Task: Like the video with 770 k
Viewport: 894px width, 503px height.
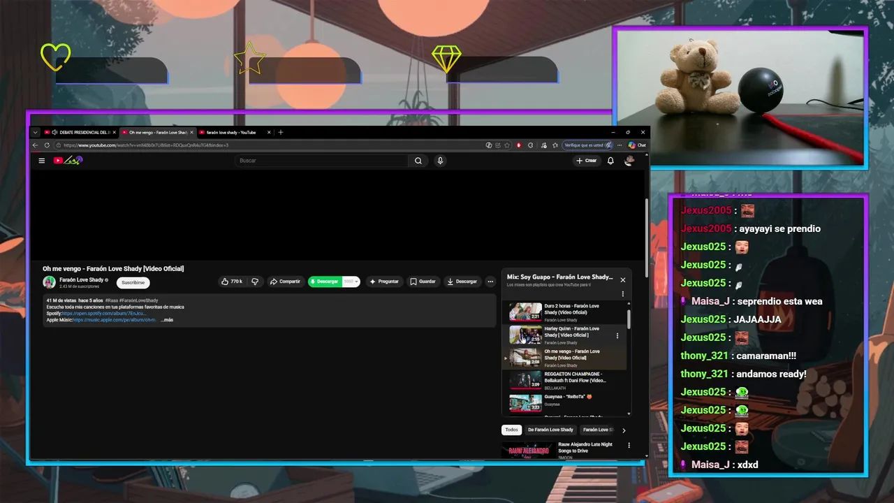Action: click(231, 282)
